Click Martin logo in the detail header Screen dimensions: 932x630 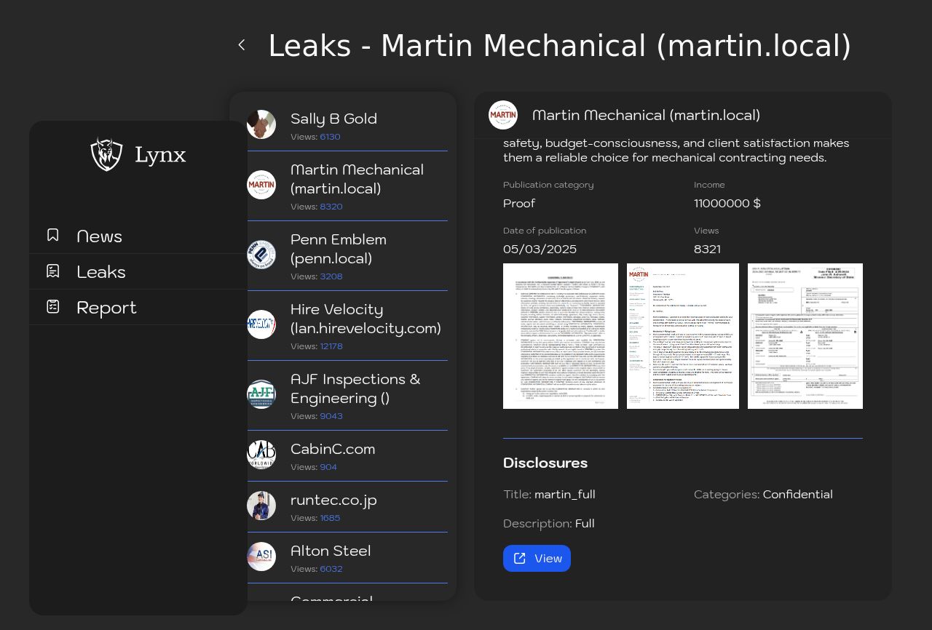tap(503, 115)
